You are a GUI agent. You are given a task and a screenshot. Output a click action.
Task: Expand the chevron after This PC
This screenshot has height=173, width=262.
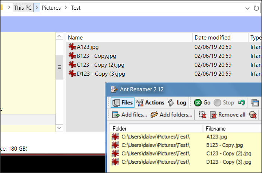[37, 8]
